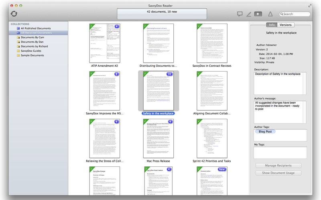321x200 pixels.
Task: Select Sprint 42 Priorities and Tasks thumbnail
Action: click(x=212, y=138)
